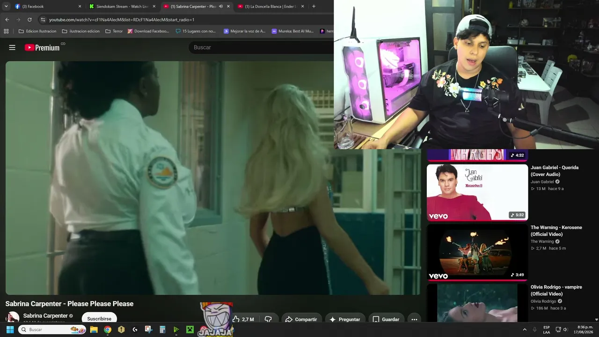Image resolution: width=599 pixels, height=337 pixels.
Task: Switch input language ESP LAA indicator
Action: tap(547, 330)
